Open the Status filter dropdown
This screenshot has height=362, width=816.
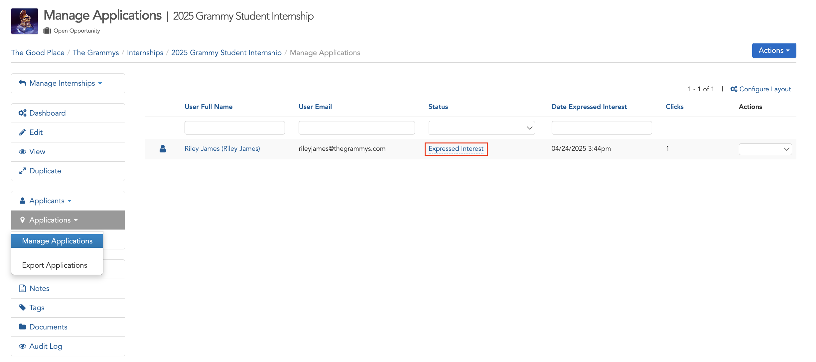tap(481, 128)
